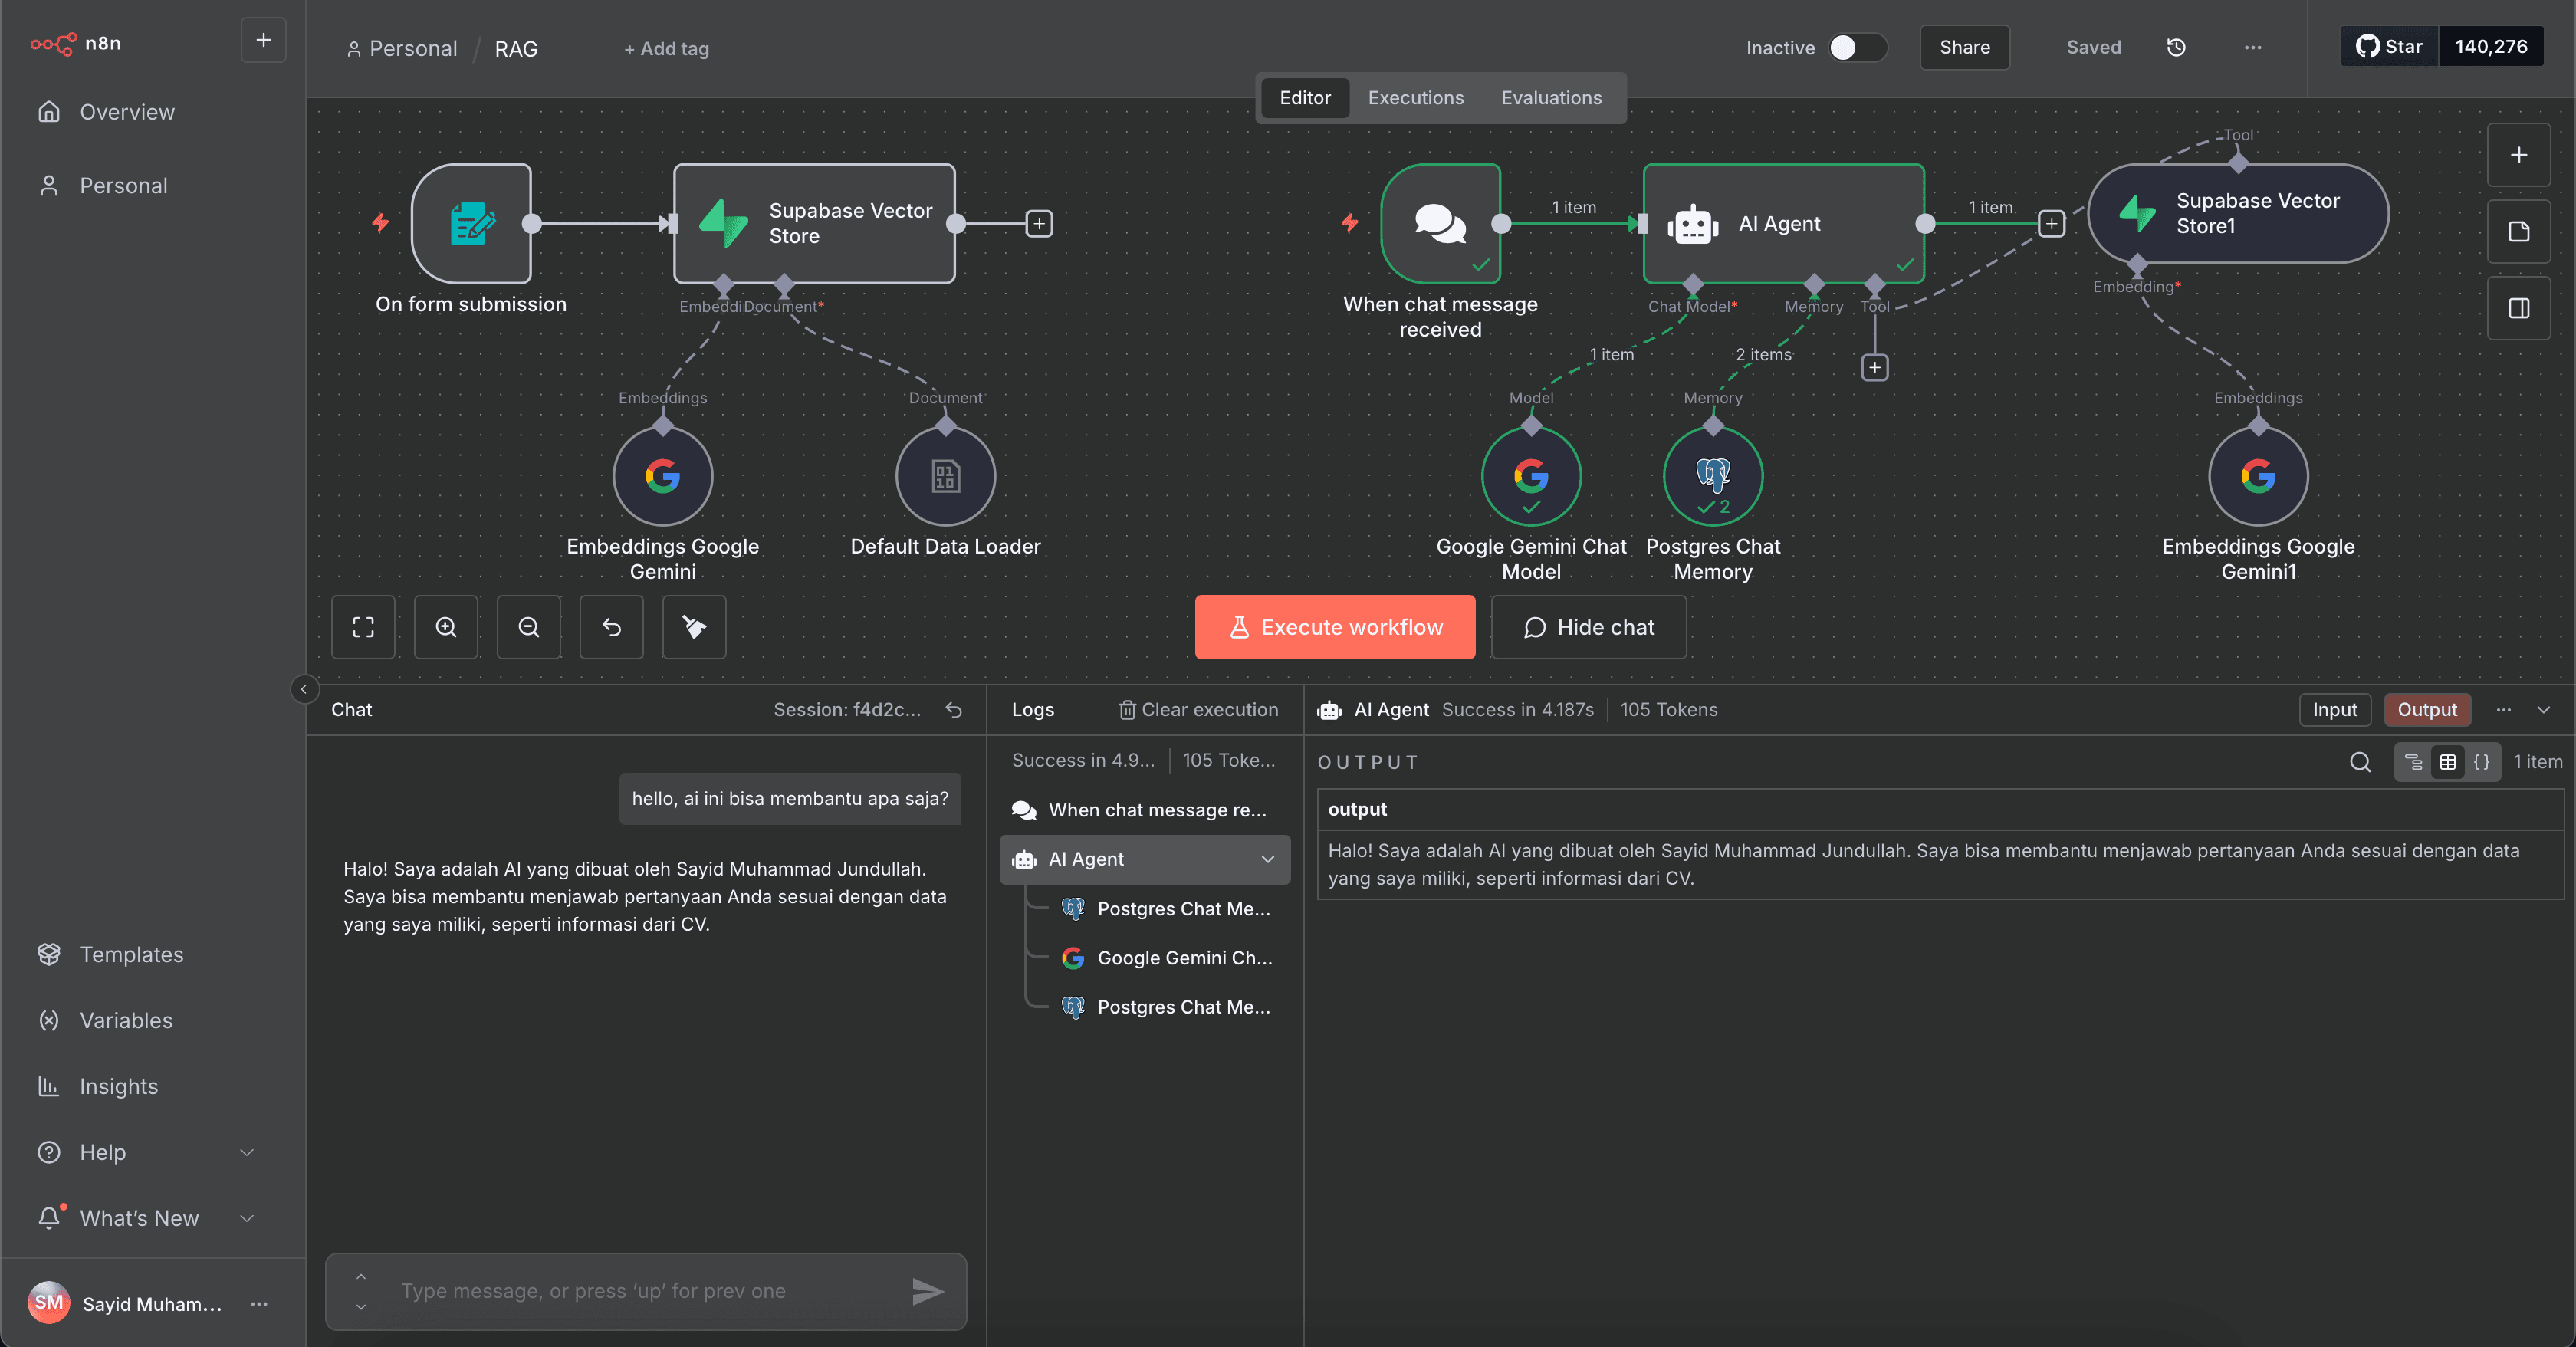Screen dimensions: 2576x1347
Task: Switch Output to JSON view
Action: (2483, 761)
